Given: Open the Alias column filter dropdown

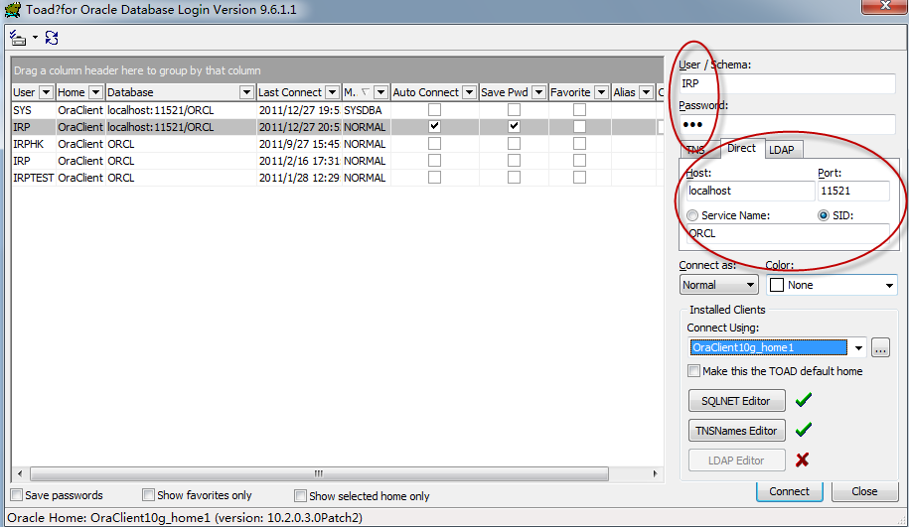Looking at the screenshot, I should tap(646, 92).
